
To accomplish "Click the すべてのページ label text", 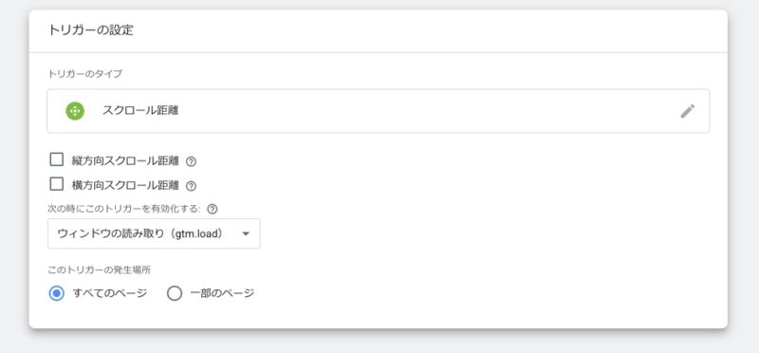I will [110, 293].
